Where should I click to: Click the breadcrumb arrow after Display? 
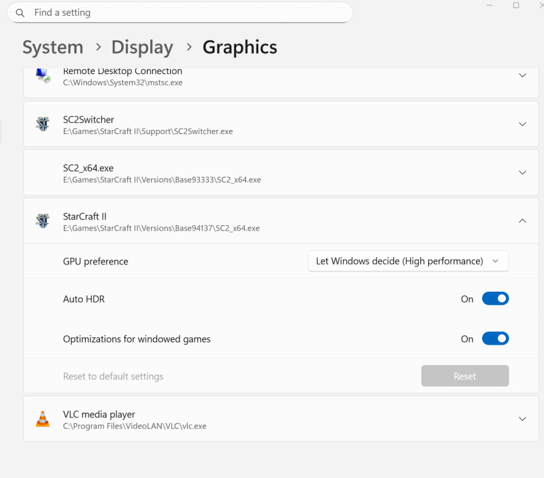(189, 47)
